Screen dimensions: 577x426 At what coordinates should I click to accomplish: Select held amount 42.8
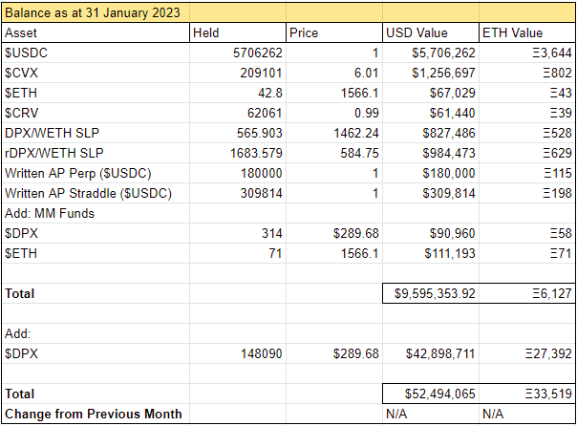coord(270,93)
